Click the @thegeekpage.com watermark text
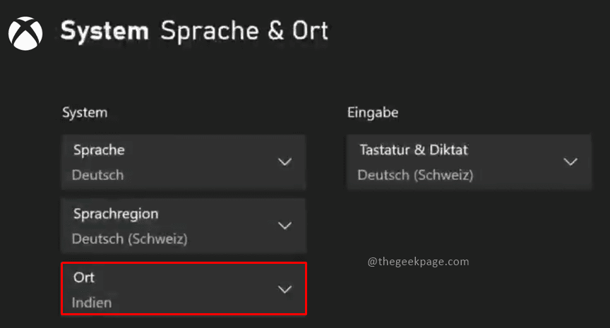 pyautogui.click(x=418, y=262)
